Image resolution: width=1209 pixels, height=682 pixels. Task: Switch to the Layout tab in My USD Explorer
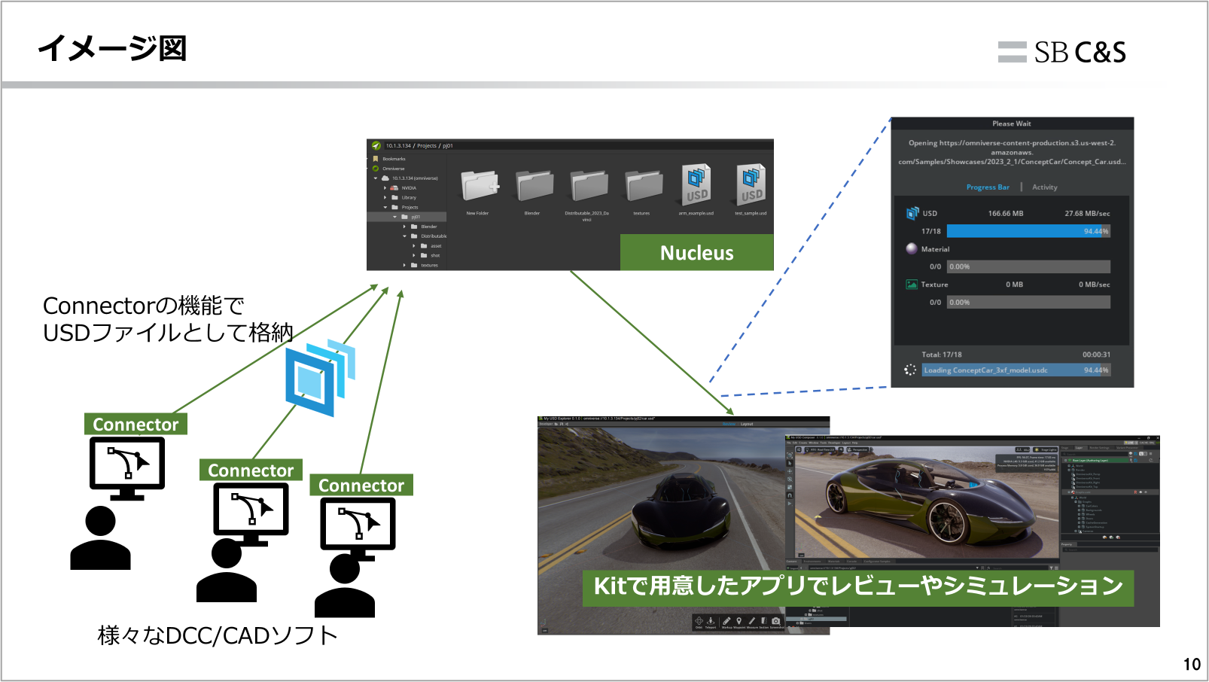click(747, 424)
